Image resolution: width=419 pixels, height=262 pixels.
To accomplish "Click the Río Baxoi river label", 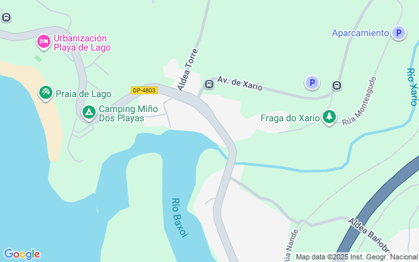I will (x=180, y=217).
